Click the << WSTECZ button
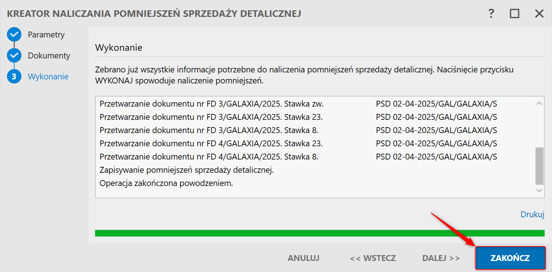 coord(373,258)
